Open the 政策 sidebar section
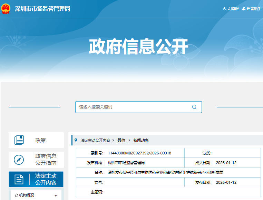Viewport: 263px width, 200px height. 36,140
